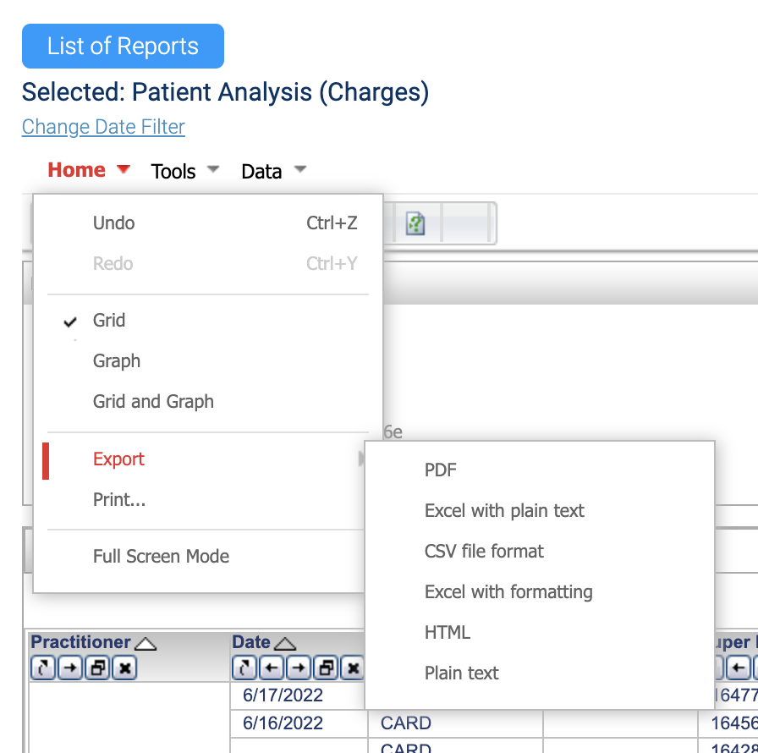The width and height of the screenshot is (758, 753).
Task: Sort ascending using the Date triangle
Action: coord(285,644)
